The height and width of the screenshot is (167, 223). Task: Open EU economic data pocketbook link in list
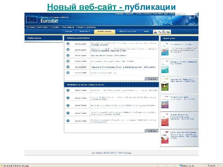point(112,61)
